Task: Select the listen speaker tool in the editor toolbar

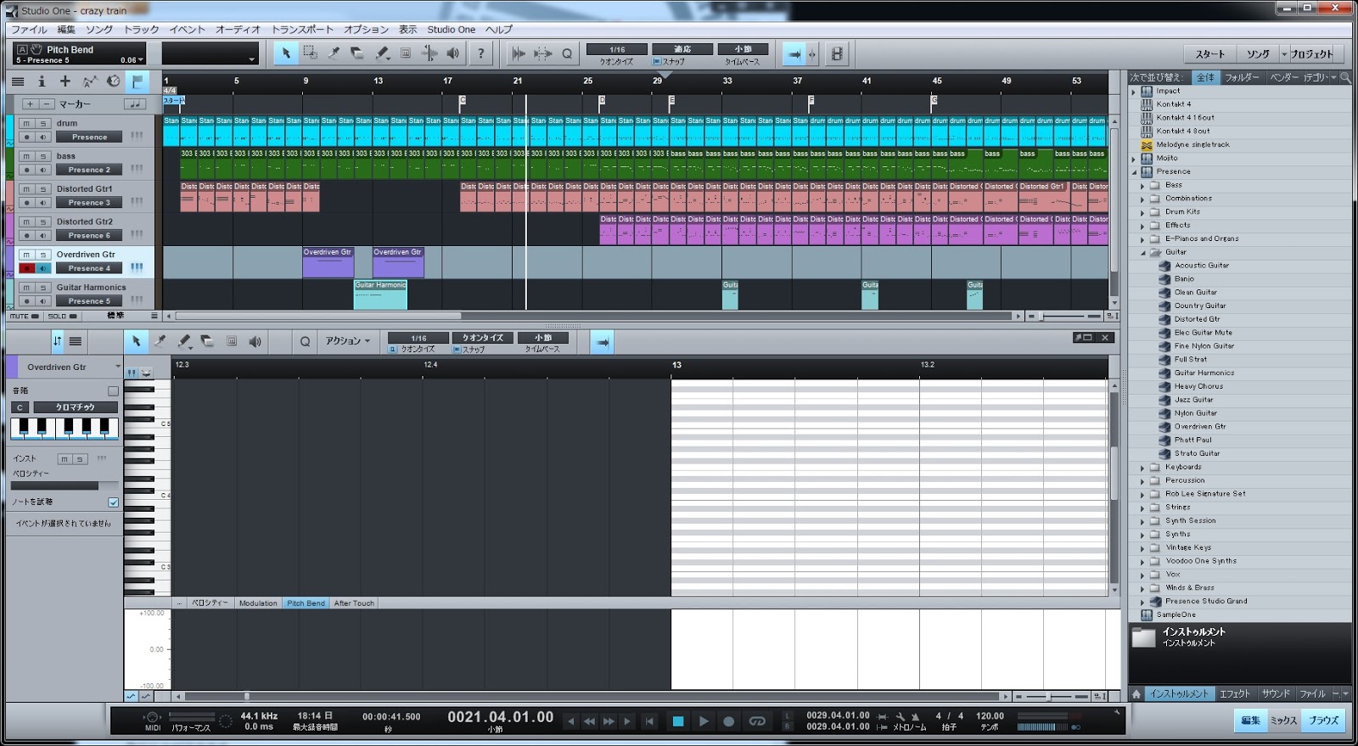Action: tap(255, 341)
